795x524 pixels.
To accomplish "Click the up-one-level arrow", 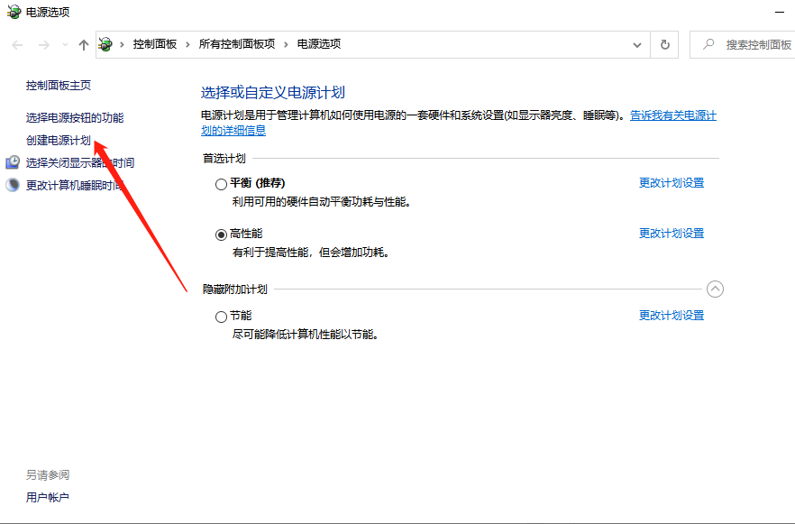I will [82, 44].
